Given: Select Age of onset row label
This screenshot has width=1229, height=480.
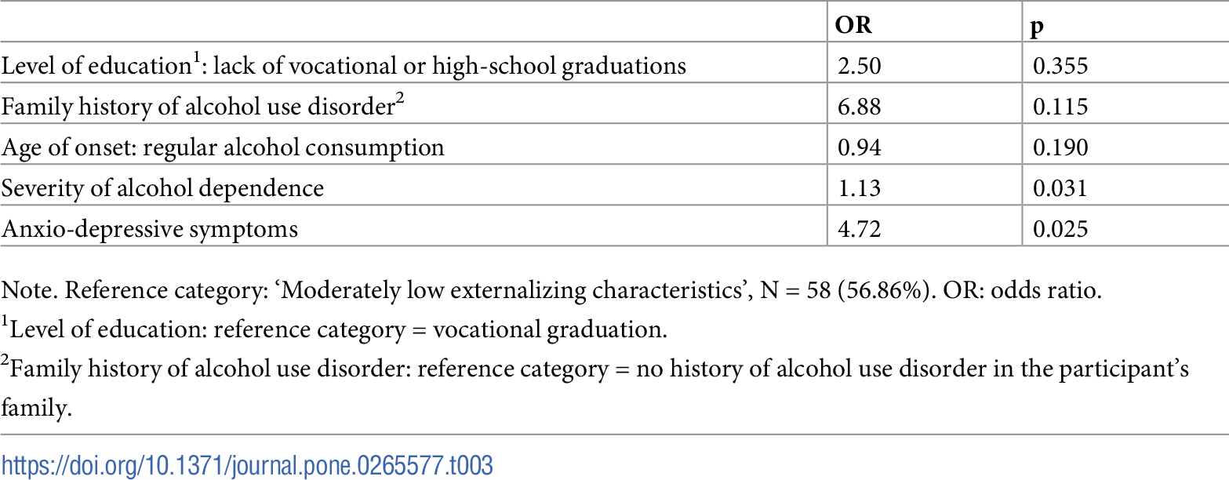Looking at the screenshot, I should click(223, 147).
